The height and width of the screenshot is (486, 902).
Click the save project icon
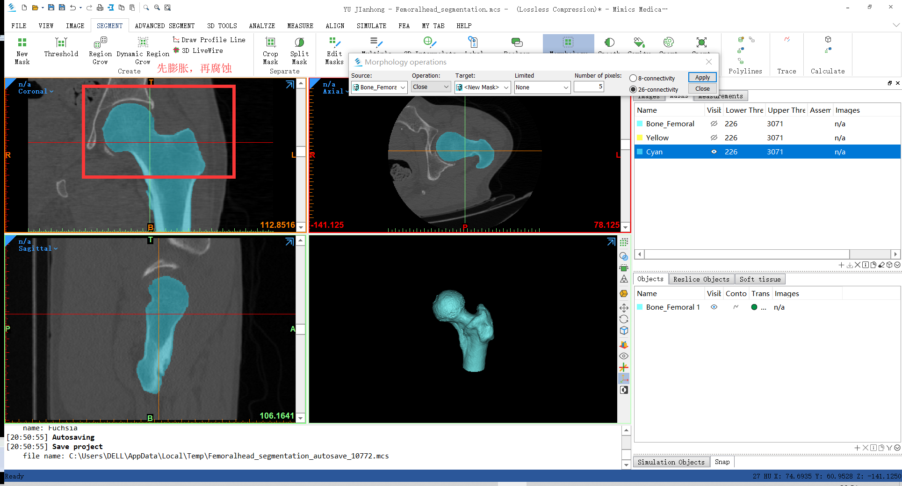click(51, 7)
